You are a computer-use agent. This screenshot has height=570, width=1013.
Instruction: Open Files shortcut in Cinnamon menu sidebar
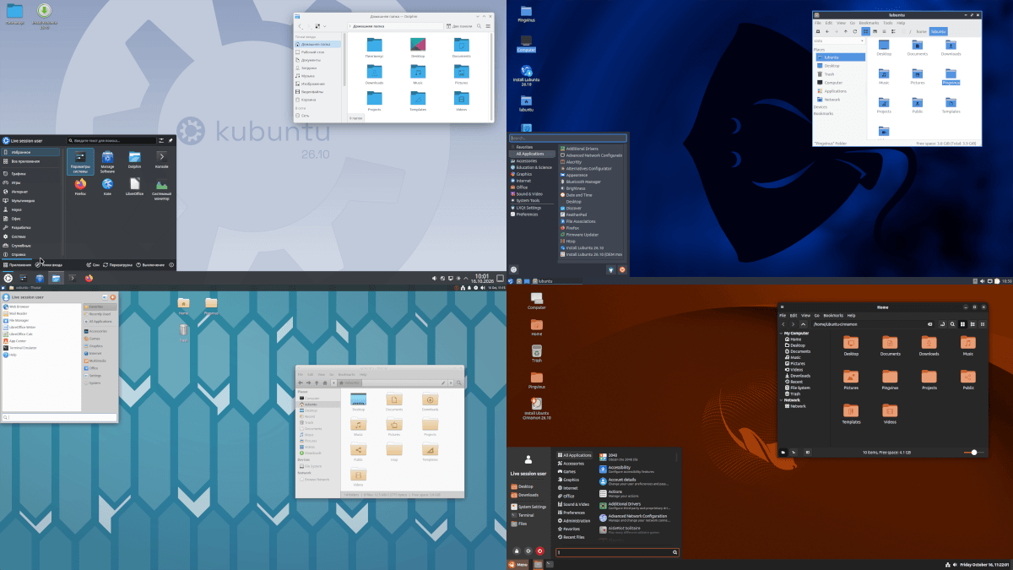pos(518,524)
